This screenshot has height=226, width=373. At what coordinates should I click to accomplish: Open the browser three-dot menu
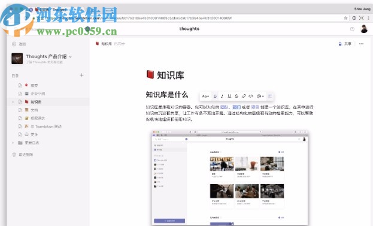pyautogui.click(x=368, y=18)
